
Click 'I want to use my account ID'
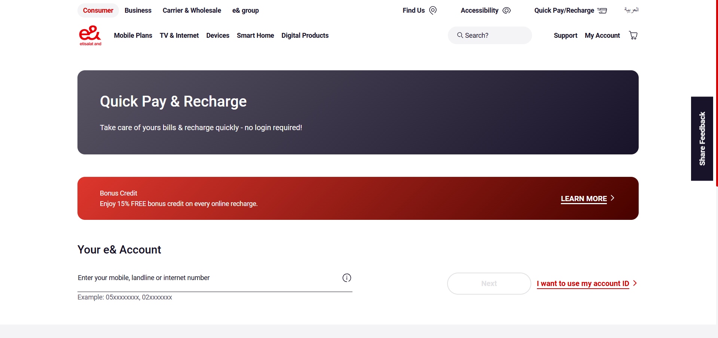coord(583,283)
